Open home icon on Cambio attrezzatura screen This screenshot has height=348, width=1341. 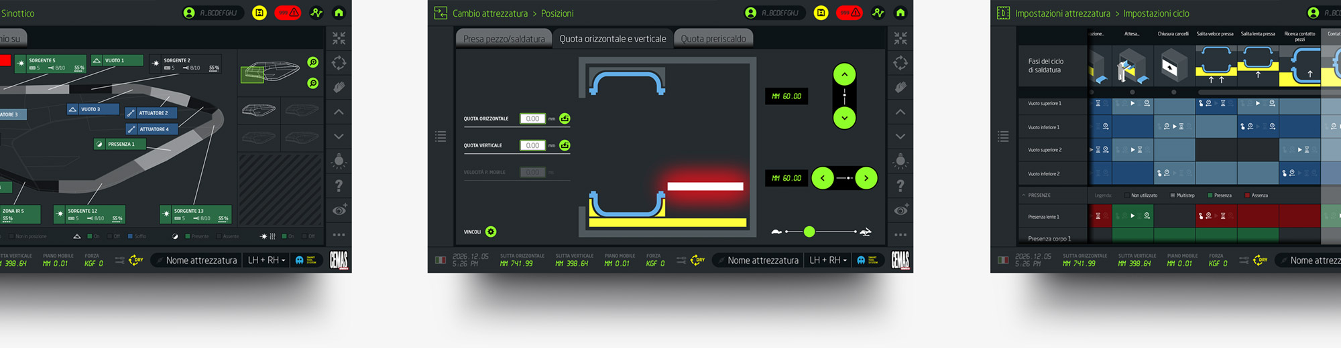pos(900,13)
